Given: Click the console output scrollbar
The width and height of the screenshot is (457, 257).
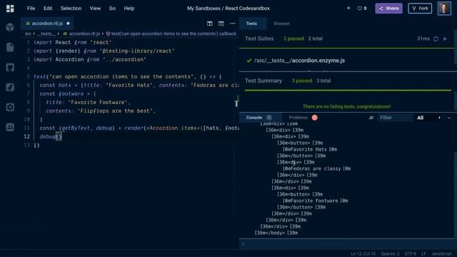Looking at the screenshot, I should [456, 195].
